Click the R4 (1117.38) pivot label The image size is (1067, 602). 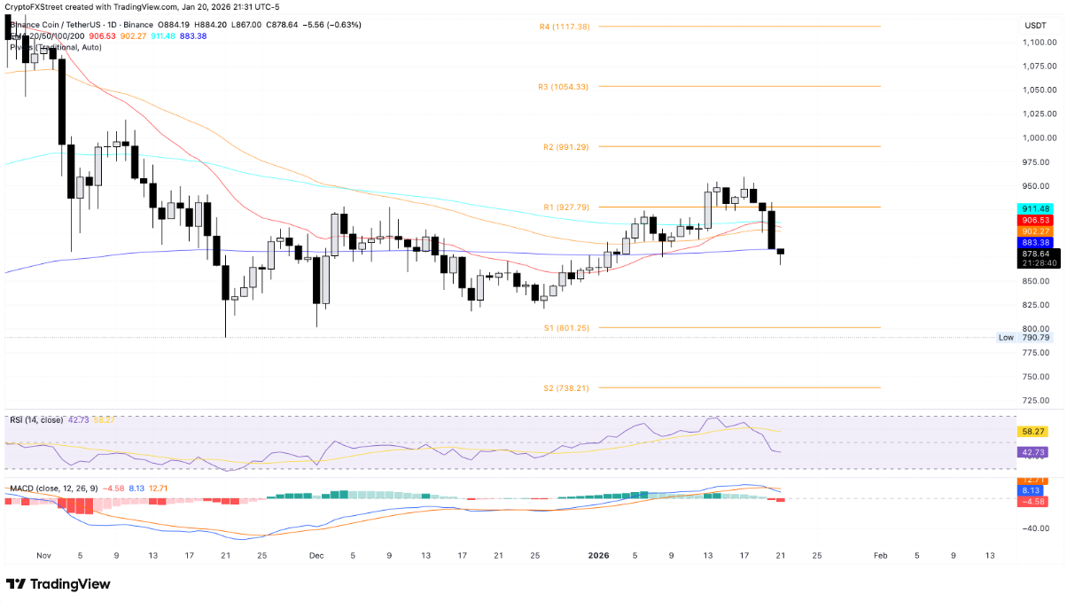564,27
